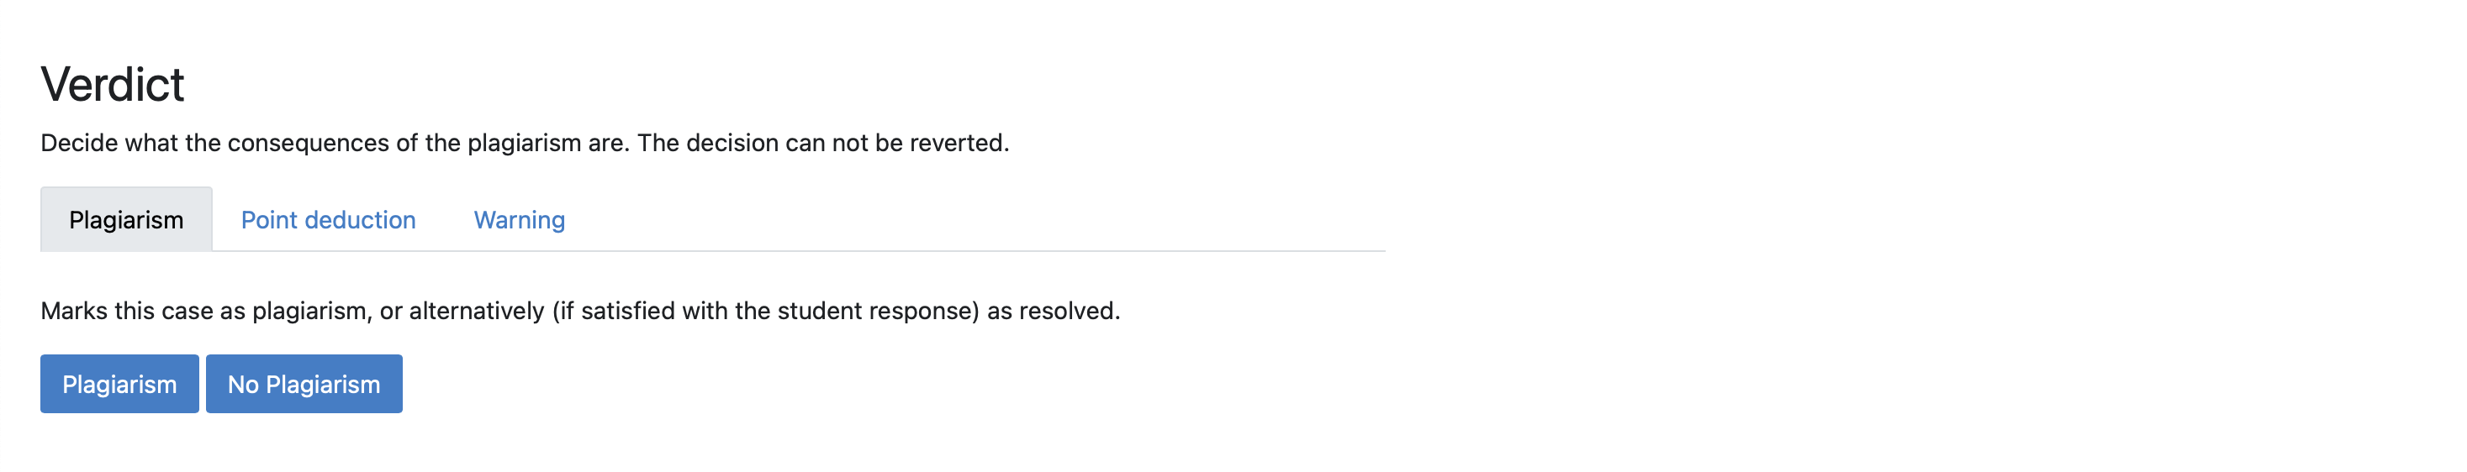Confirm plagiarism with the left blue button
The image size is (2467, 472).
[119, 384]
